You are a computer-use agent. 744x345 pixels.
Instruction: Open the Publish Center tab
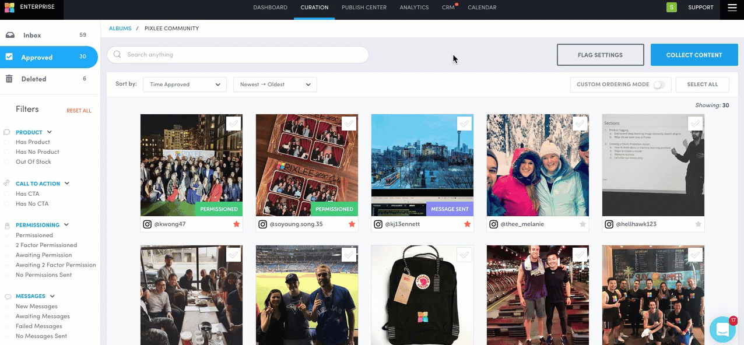coord(364,8)
